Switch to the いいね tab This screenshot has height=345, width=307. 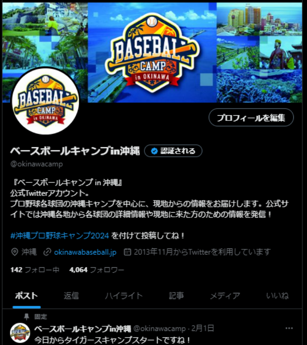point(277,296)
